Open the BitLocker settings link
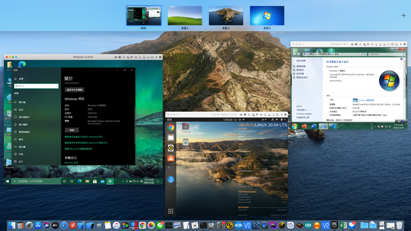 [x=71, y=163]
